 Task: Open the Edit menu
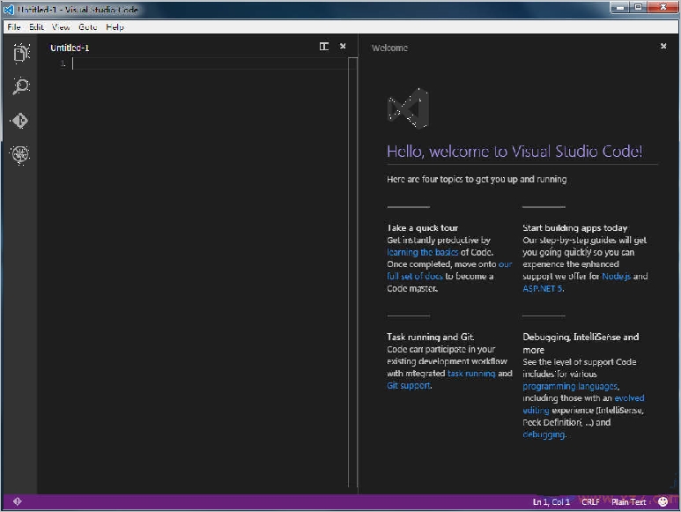36,27
